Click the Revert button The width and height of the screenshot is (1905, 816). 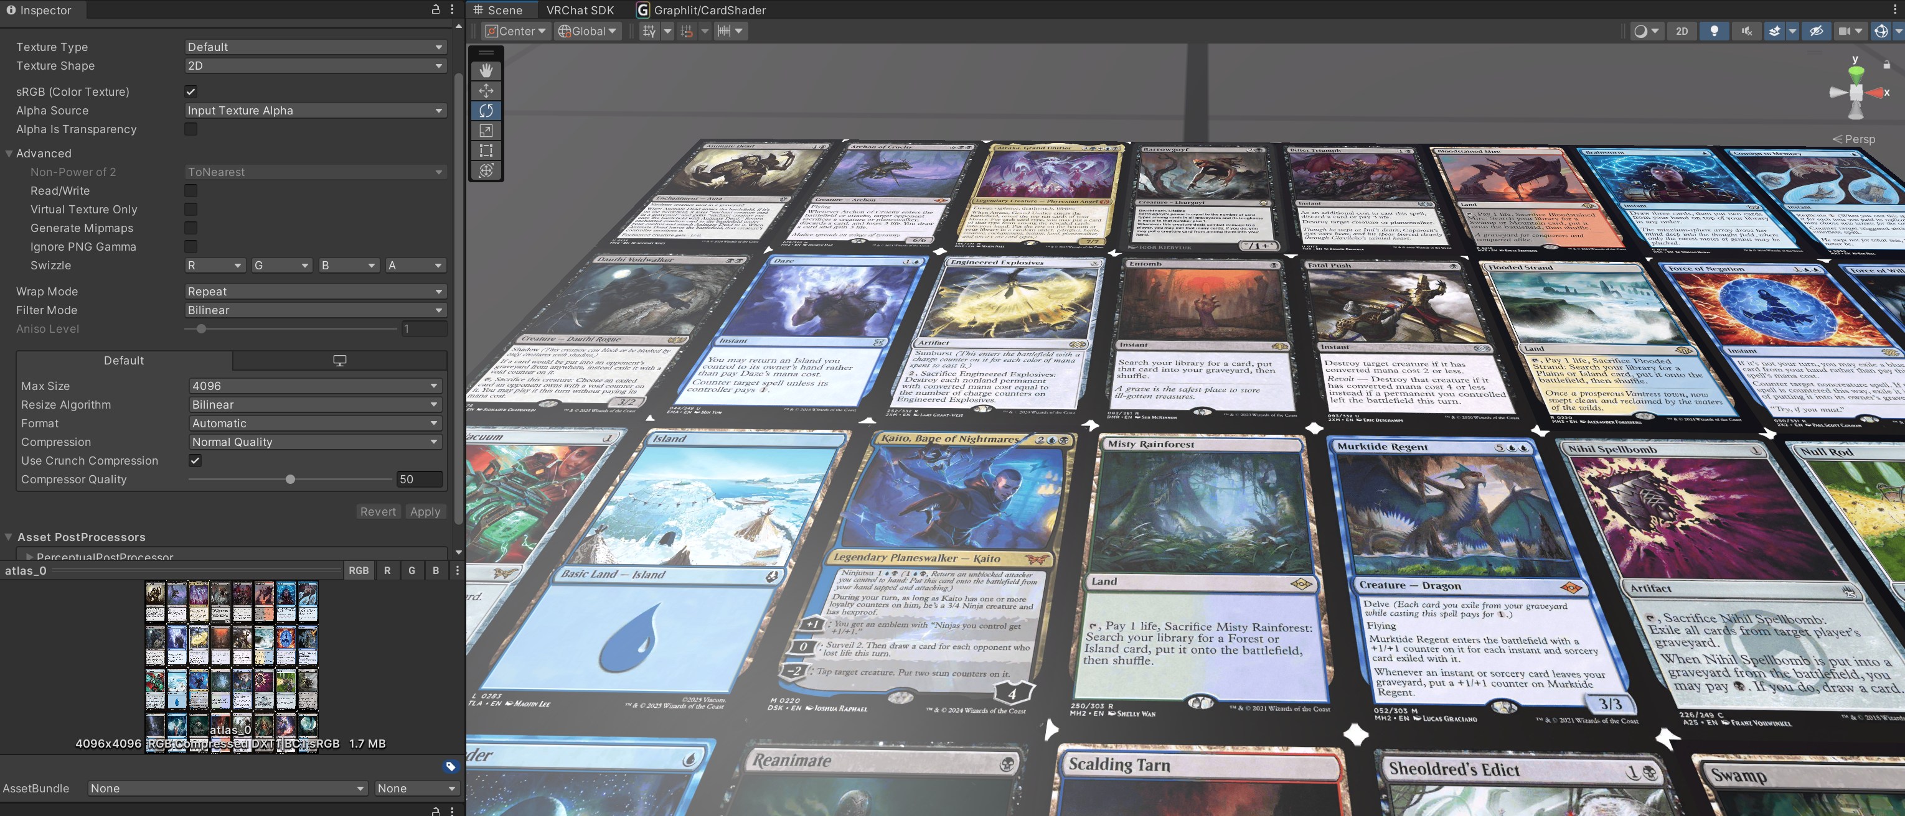(x=378, y=511)
